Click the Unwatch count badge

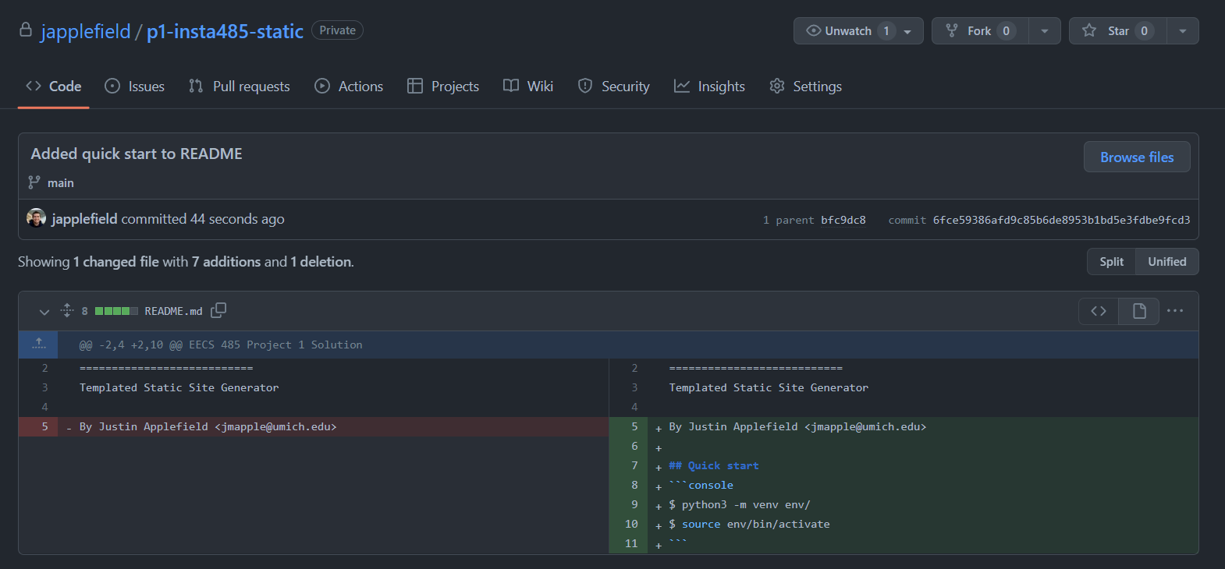[886, 31]
